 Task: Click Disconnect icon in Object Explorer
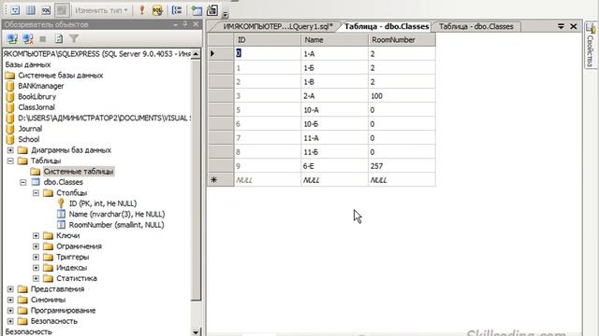coord(27,38)
